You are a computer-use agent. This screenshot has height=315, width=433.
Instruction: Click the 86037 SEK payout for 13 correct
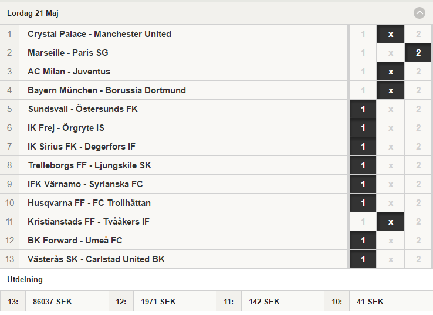[x=52, y=302]
